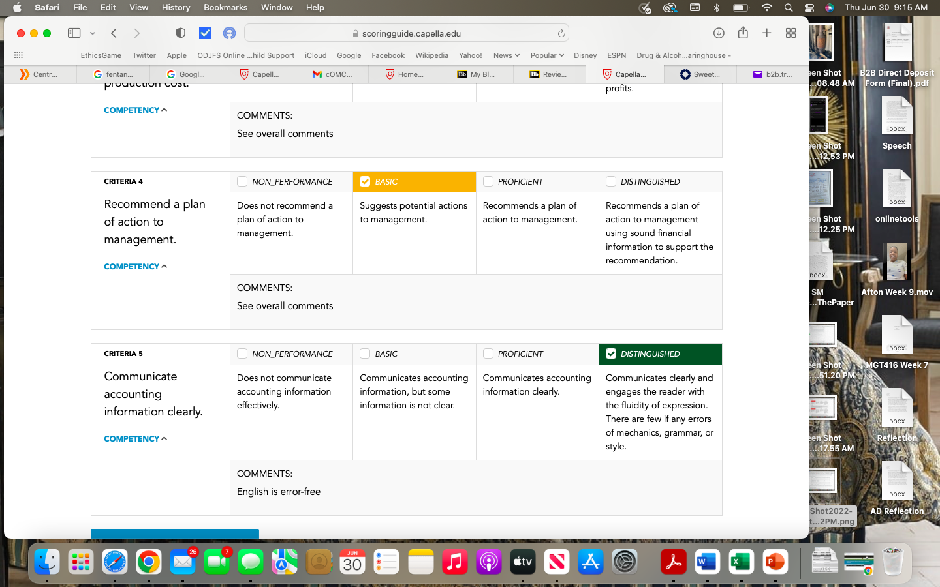The height and width of the screenshot is (587, 940).
Task: Open Finder from the Dock
Action: [x=47, y=562]
